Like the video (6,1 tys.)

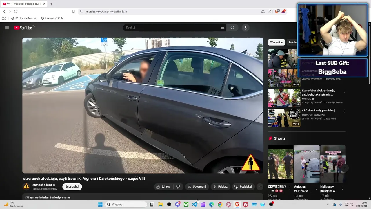coord(163,187)
